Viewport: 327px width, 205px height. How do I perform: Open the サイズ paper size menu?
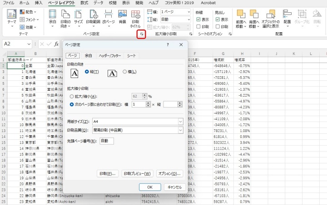[79, 18]
